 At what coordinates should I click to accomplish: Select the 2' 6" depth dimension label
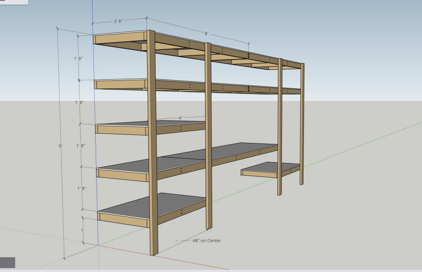click(119, 21)
